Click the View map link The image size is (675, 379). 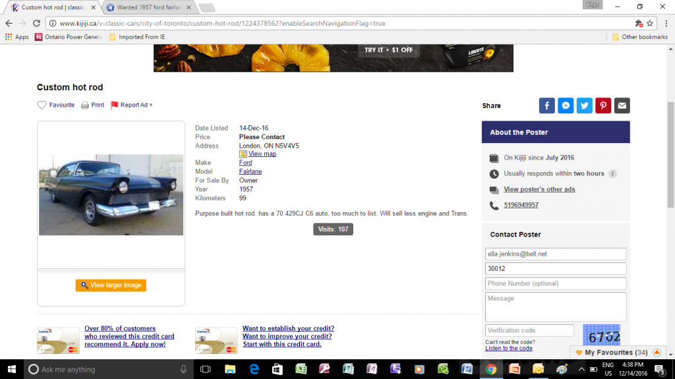tap(262, 154)
